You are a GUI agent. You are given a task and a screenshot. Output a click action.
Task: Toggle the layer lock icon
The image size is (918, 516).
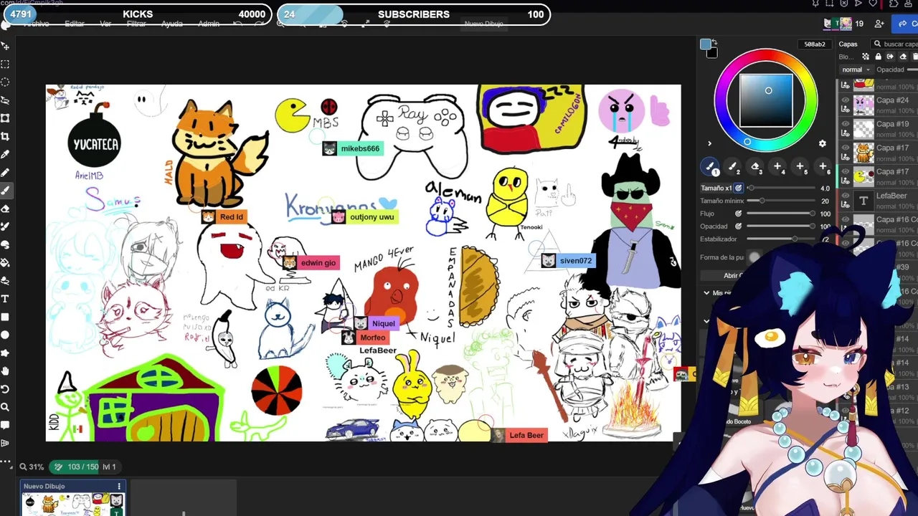click(x=878, y=57)
